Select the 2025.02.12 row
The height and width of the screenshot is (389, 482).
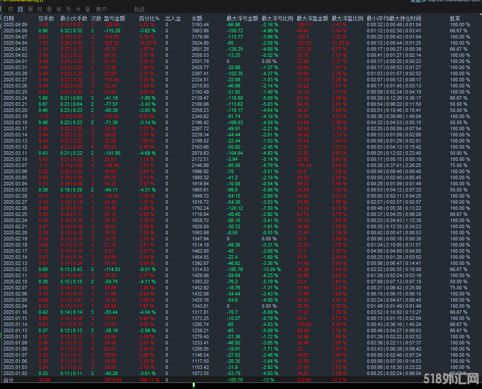tap(15, 269)
